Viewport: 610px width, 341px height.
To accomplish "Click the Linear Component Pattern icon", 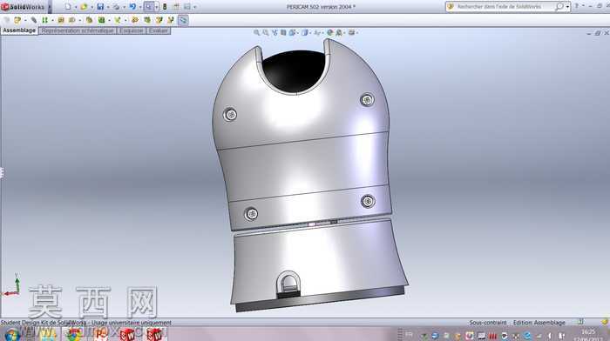I will (45, 20).
